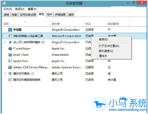Click 腾讯公司 publisher of 腾讯手机管家服务程序
Image resolution: width=148 pixels, height=114 pixels.
(x=57, y=80)
